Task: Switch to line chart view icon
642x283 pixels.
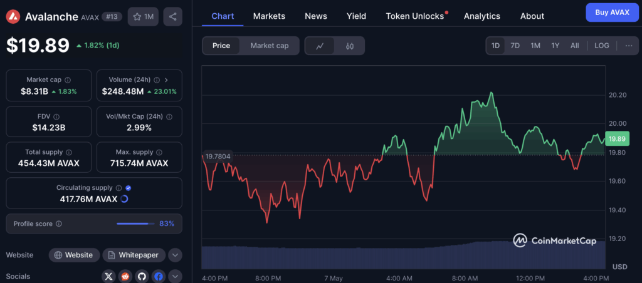Action: (320, 46)
